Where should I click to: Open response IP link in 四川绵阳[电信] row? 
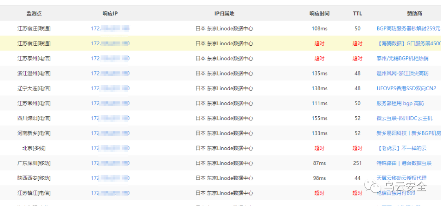coord(110,118)
